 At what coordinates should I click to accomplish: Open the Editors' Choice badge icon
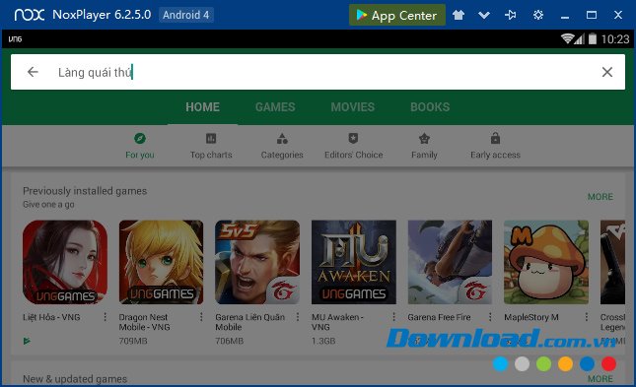[353, 139]
